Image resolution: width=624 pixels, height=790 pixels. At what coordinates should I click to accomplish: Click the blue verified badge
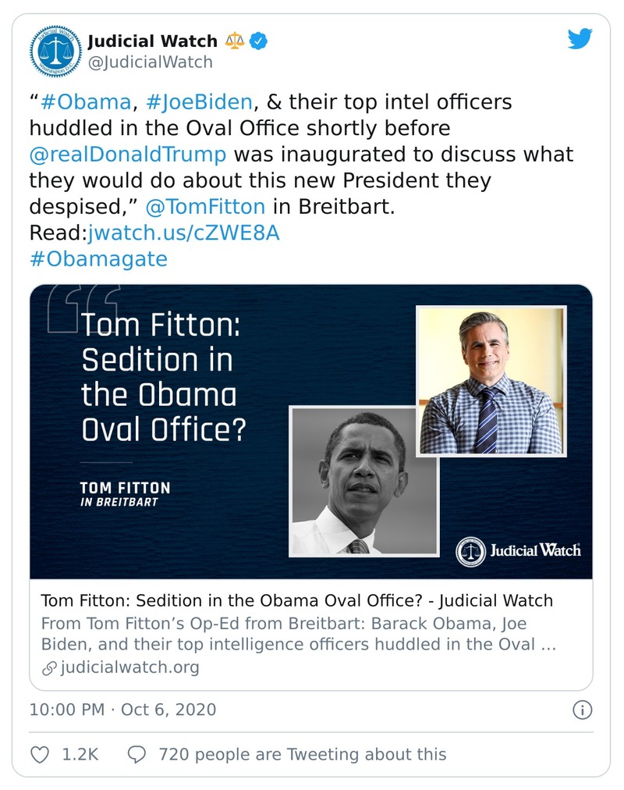[258, 41]
